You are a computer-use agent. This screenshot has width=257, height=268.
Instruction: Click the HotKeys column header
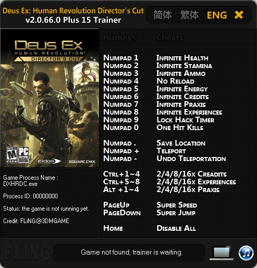pos(120,38)
